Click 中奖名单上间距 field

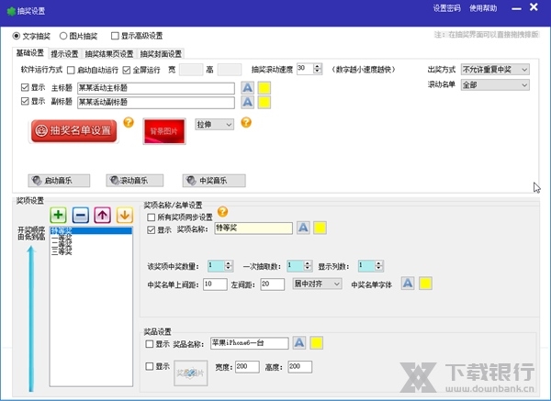coord(215,284)
